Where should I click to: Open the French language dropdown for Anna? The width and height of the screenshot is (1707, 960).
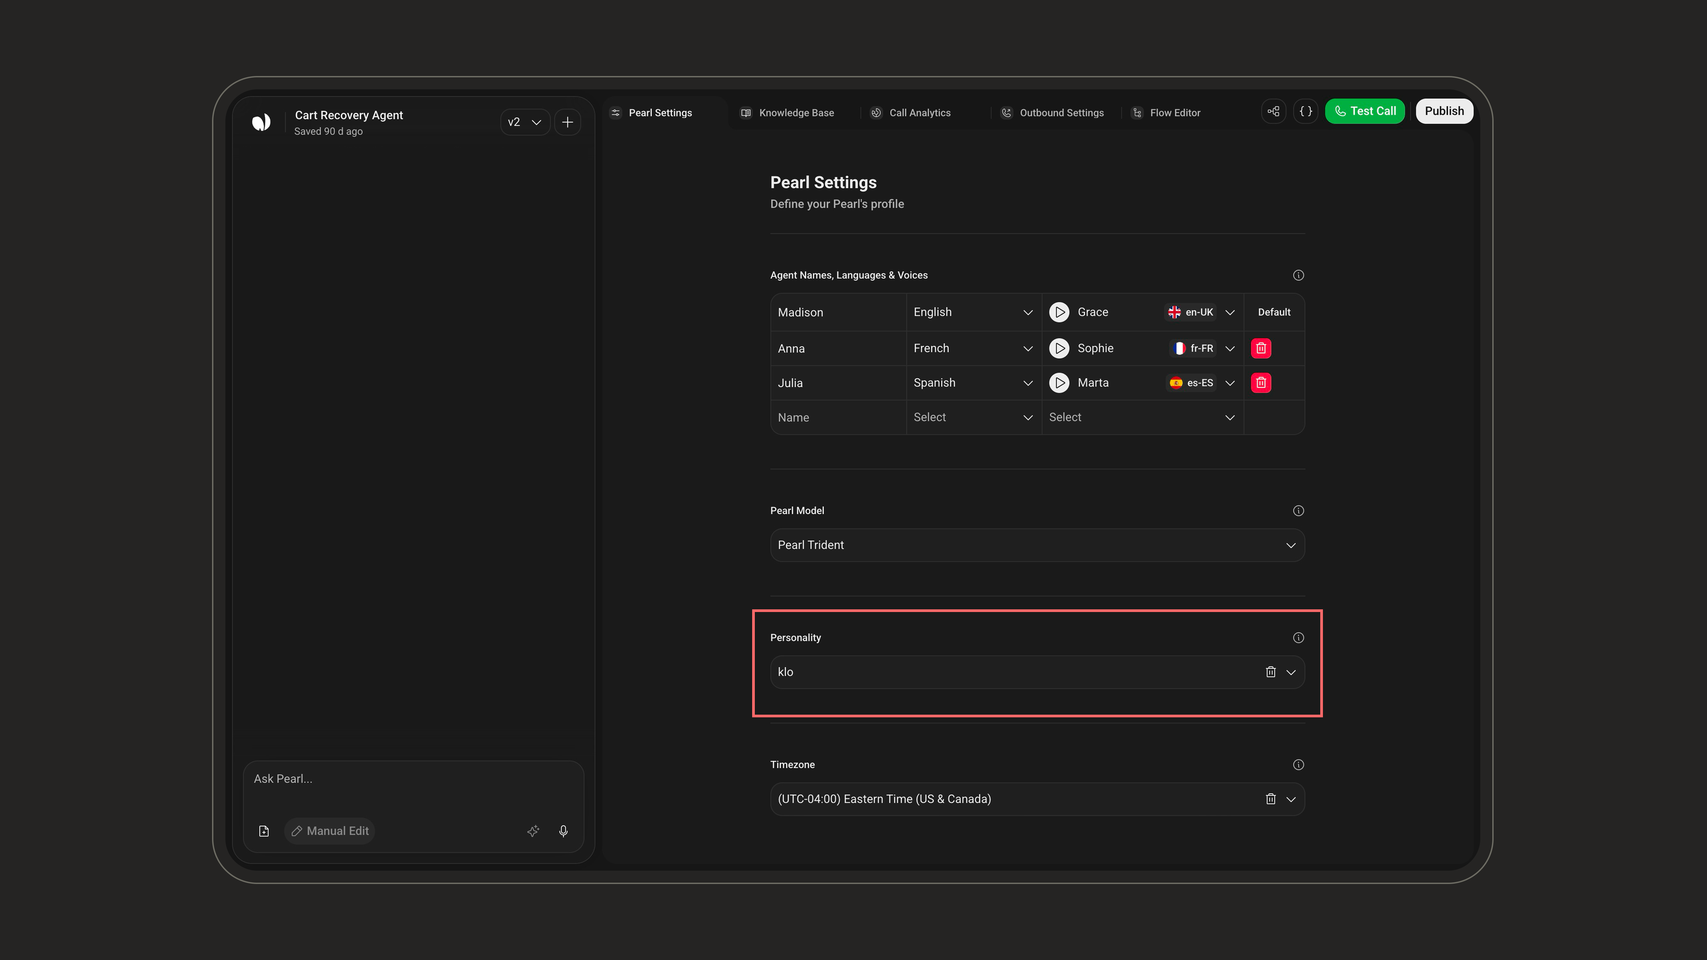[x=974, y=348]
